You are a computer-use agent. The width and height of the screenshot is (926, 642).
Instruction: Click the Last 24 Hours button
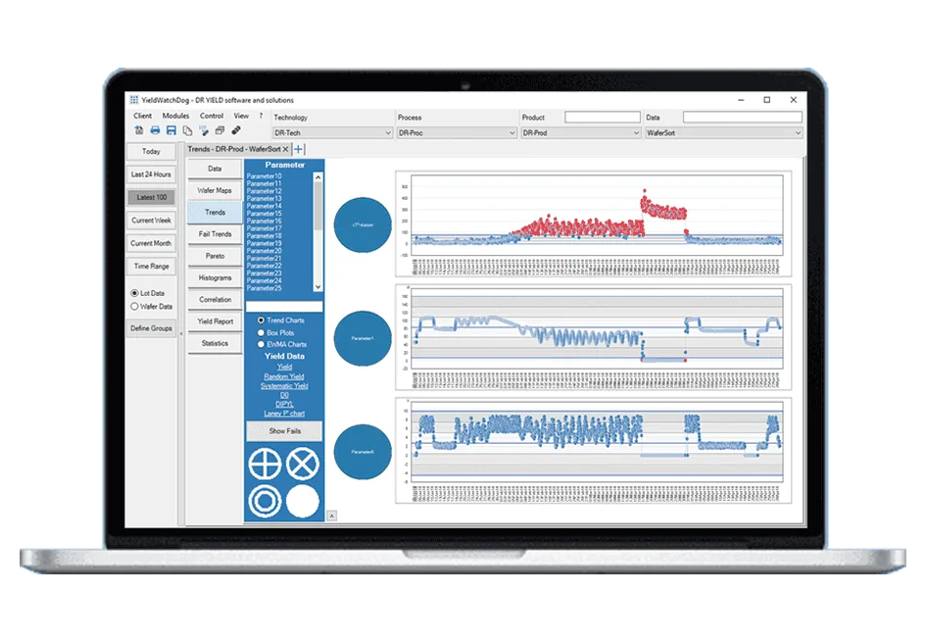[x=151, y=174]
